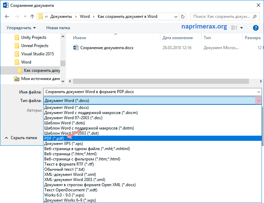Click the Имя файла text field
Image resolution: width=264 pixels, height=203 pixels.
click(152, 92)
